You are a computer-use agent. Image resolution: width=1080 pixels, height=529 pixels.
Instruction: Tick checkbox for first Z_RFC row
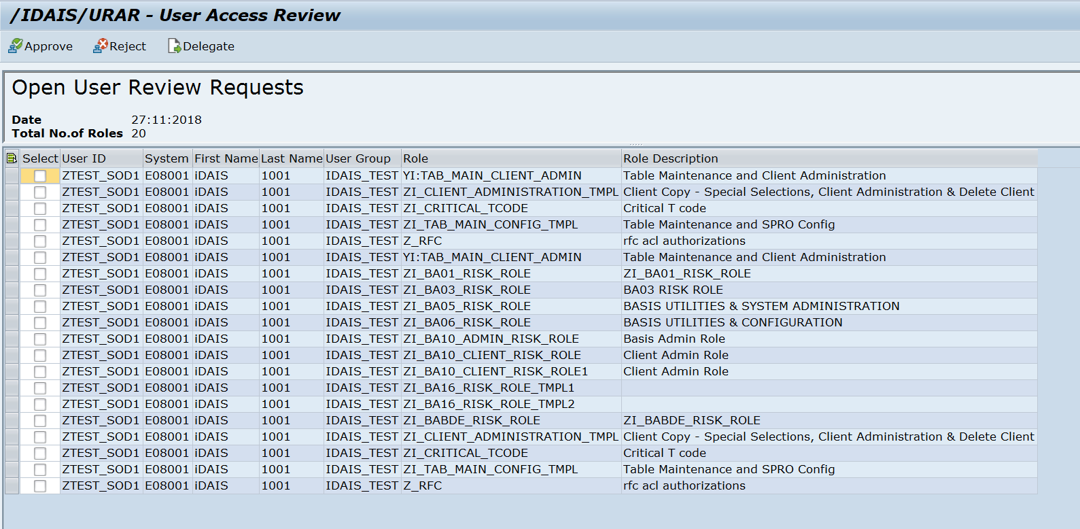[40, 241]
